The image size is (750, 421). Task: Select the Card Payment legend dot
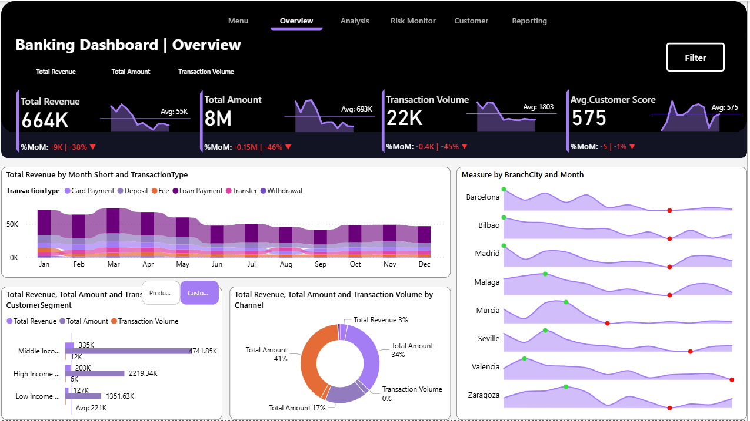tap(67, 191)
